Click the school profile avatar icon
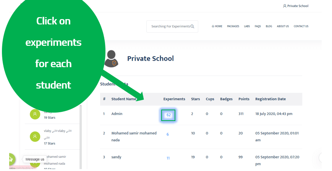The height and width of the screenshot is (171, 332). (111, 59)
